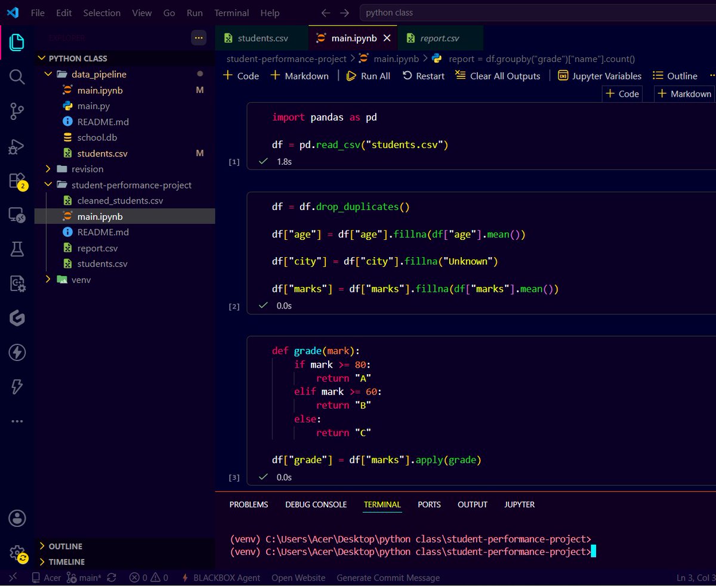Switch to DEBUG CONSOLE panel tab
716x586 pixels.
pyautogui.click(x=316, y=504)
